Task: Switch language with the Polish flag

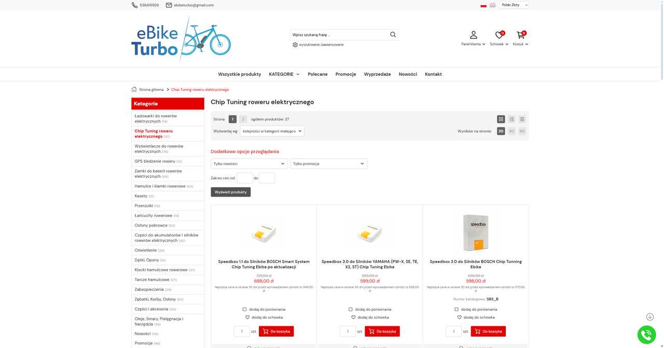Action: [x=483, y=5]
